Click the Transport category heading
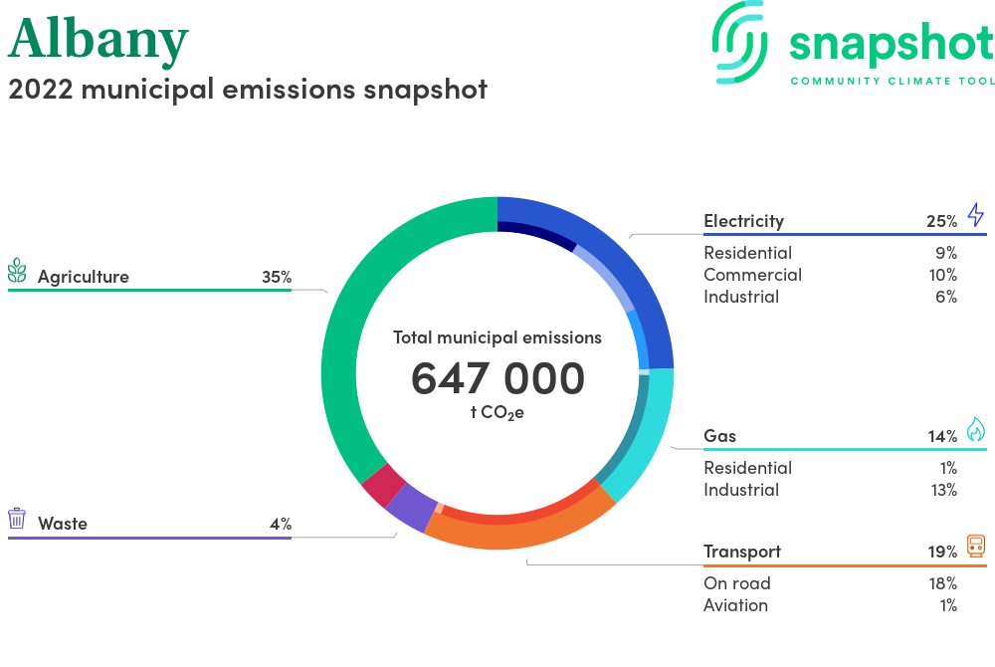 (742, 552)
